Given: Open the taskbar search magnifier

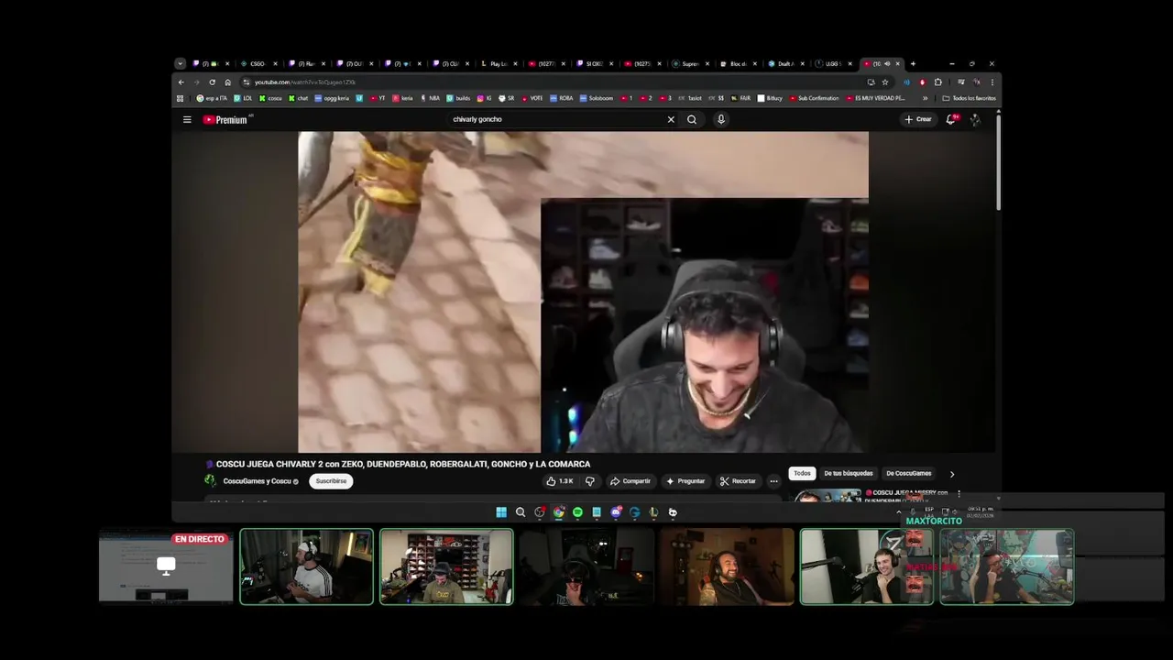Looking at the screenshot, I should point(521,512).
